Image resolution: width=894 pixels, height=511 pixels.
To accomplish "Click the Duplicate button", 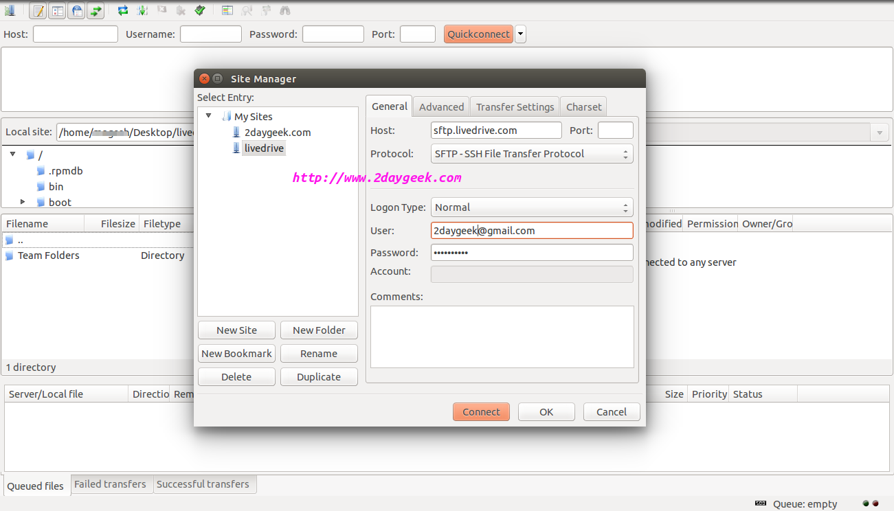I will (x=319, y=377).
